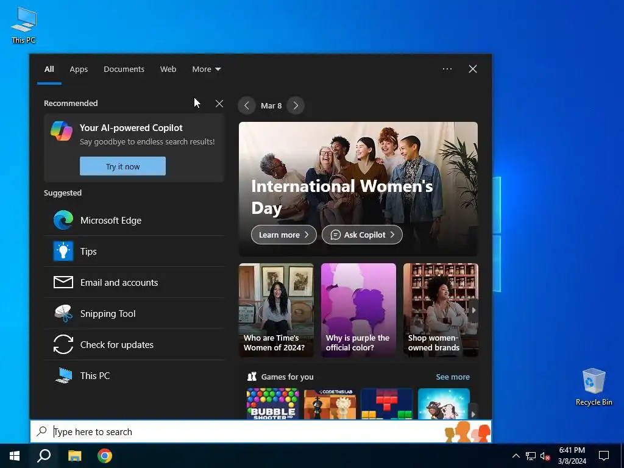
Task: Open the Tips lightbulb icon
Action: 63,251
